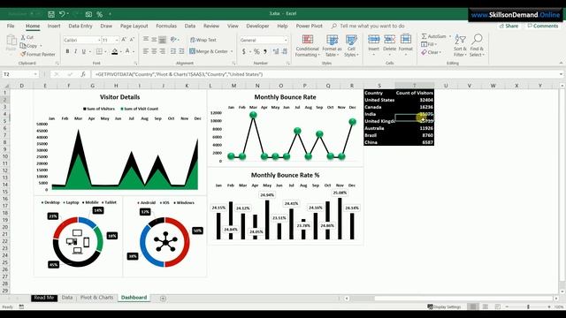This screenshot has width=566, height=318.
Task: Click the Font Color letter A icon
Action: pyautogui.click(x=127, y=51)
